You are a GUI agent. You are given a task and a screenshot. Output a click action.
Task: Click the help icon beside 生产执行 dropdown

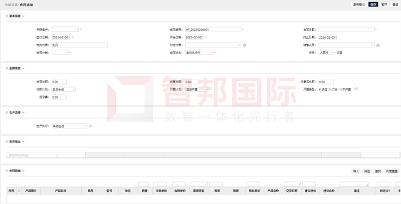tap(90, 126)
